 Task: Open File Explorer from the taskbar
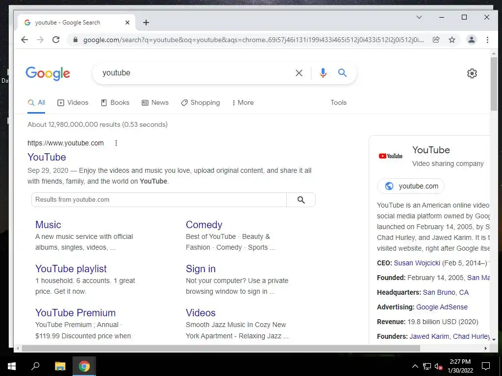point(60,366)
